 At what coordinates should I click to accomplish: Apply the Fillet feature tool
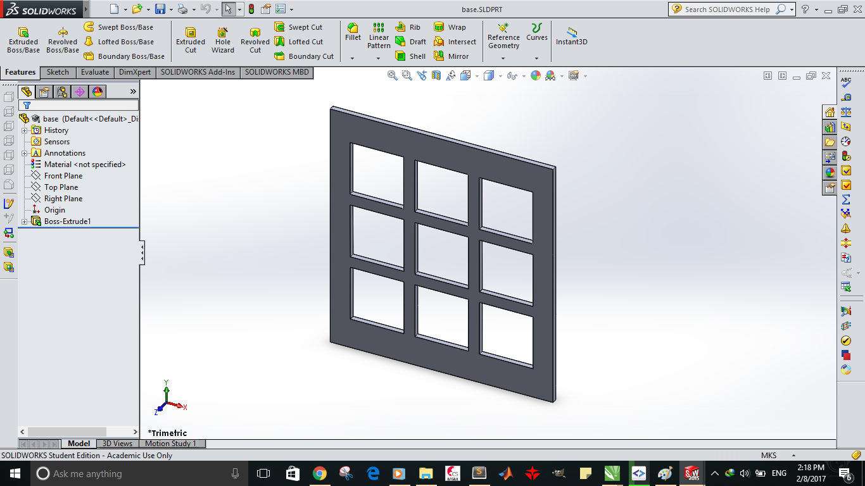tap(353, 32)
